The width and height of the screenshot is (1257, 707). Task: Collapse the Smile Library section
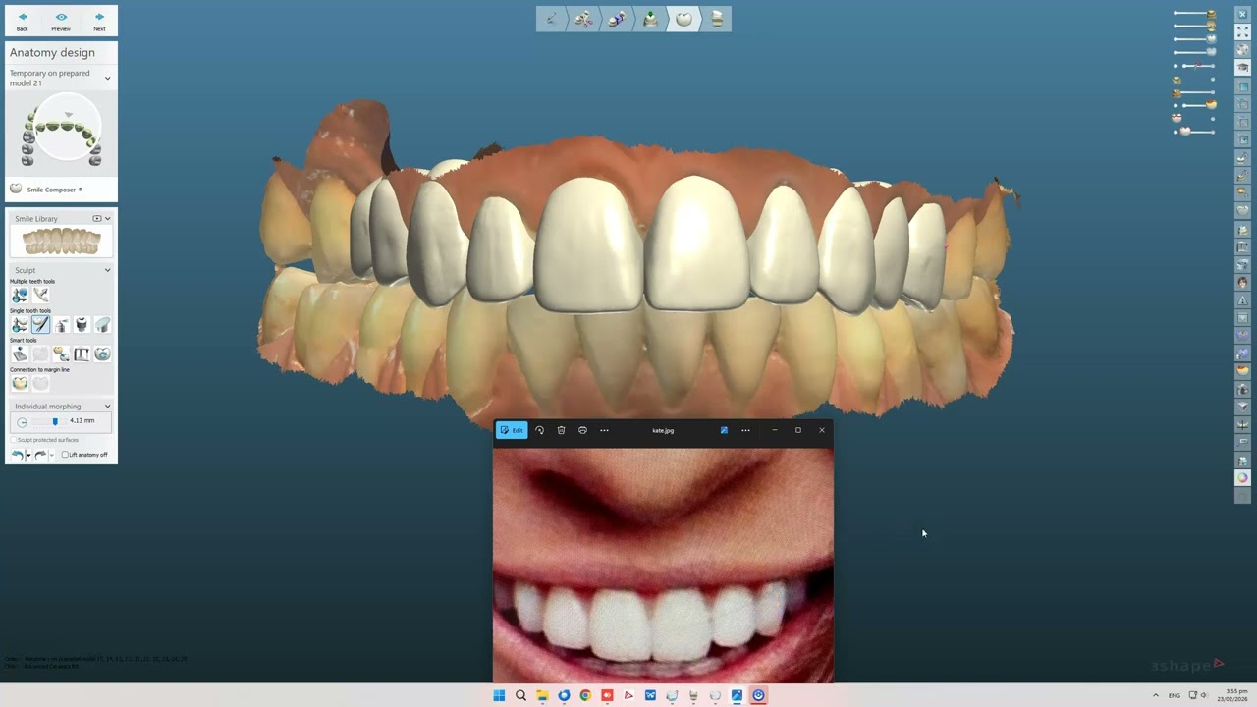click(107, 218)
